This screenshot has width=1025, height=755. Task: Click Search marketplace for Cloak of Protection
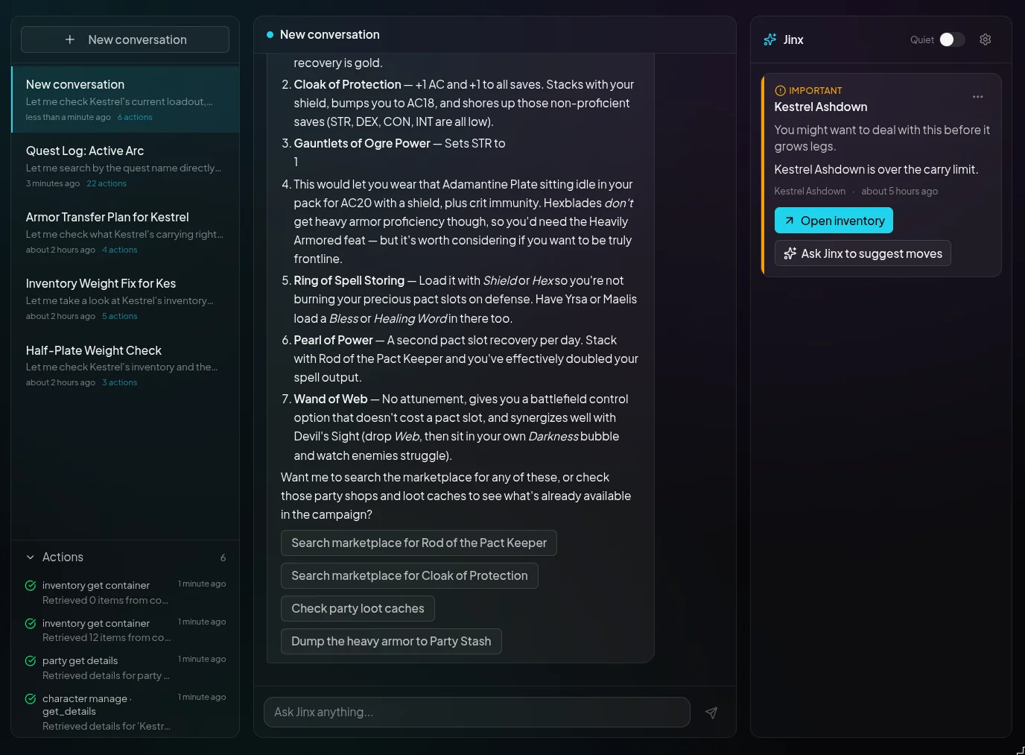point(409,575)
